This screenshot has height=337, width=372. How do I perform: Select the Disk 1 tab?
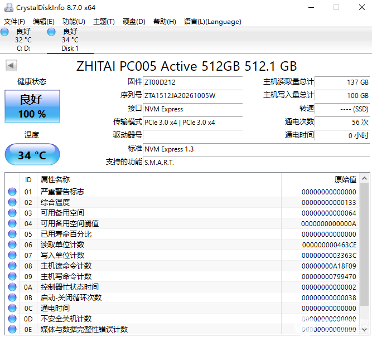point(70,40)
